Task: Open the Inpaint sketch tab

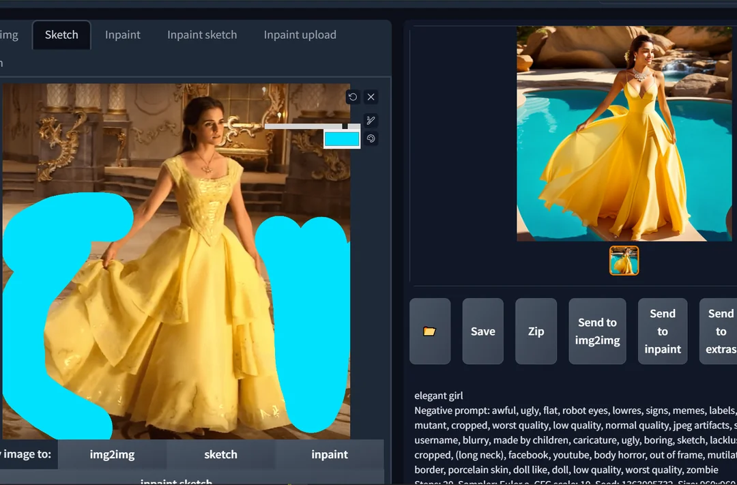Action: point(202,35)
